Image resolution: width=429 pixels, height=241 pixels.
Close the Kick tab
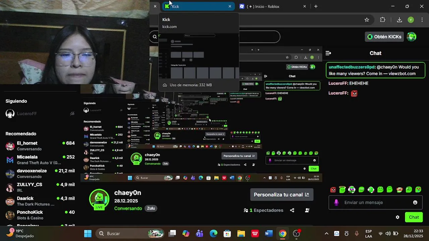coord(230,6)
